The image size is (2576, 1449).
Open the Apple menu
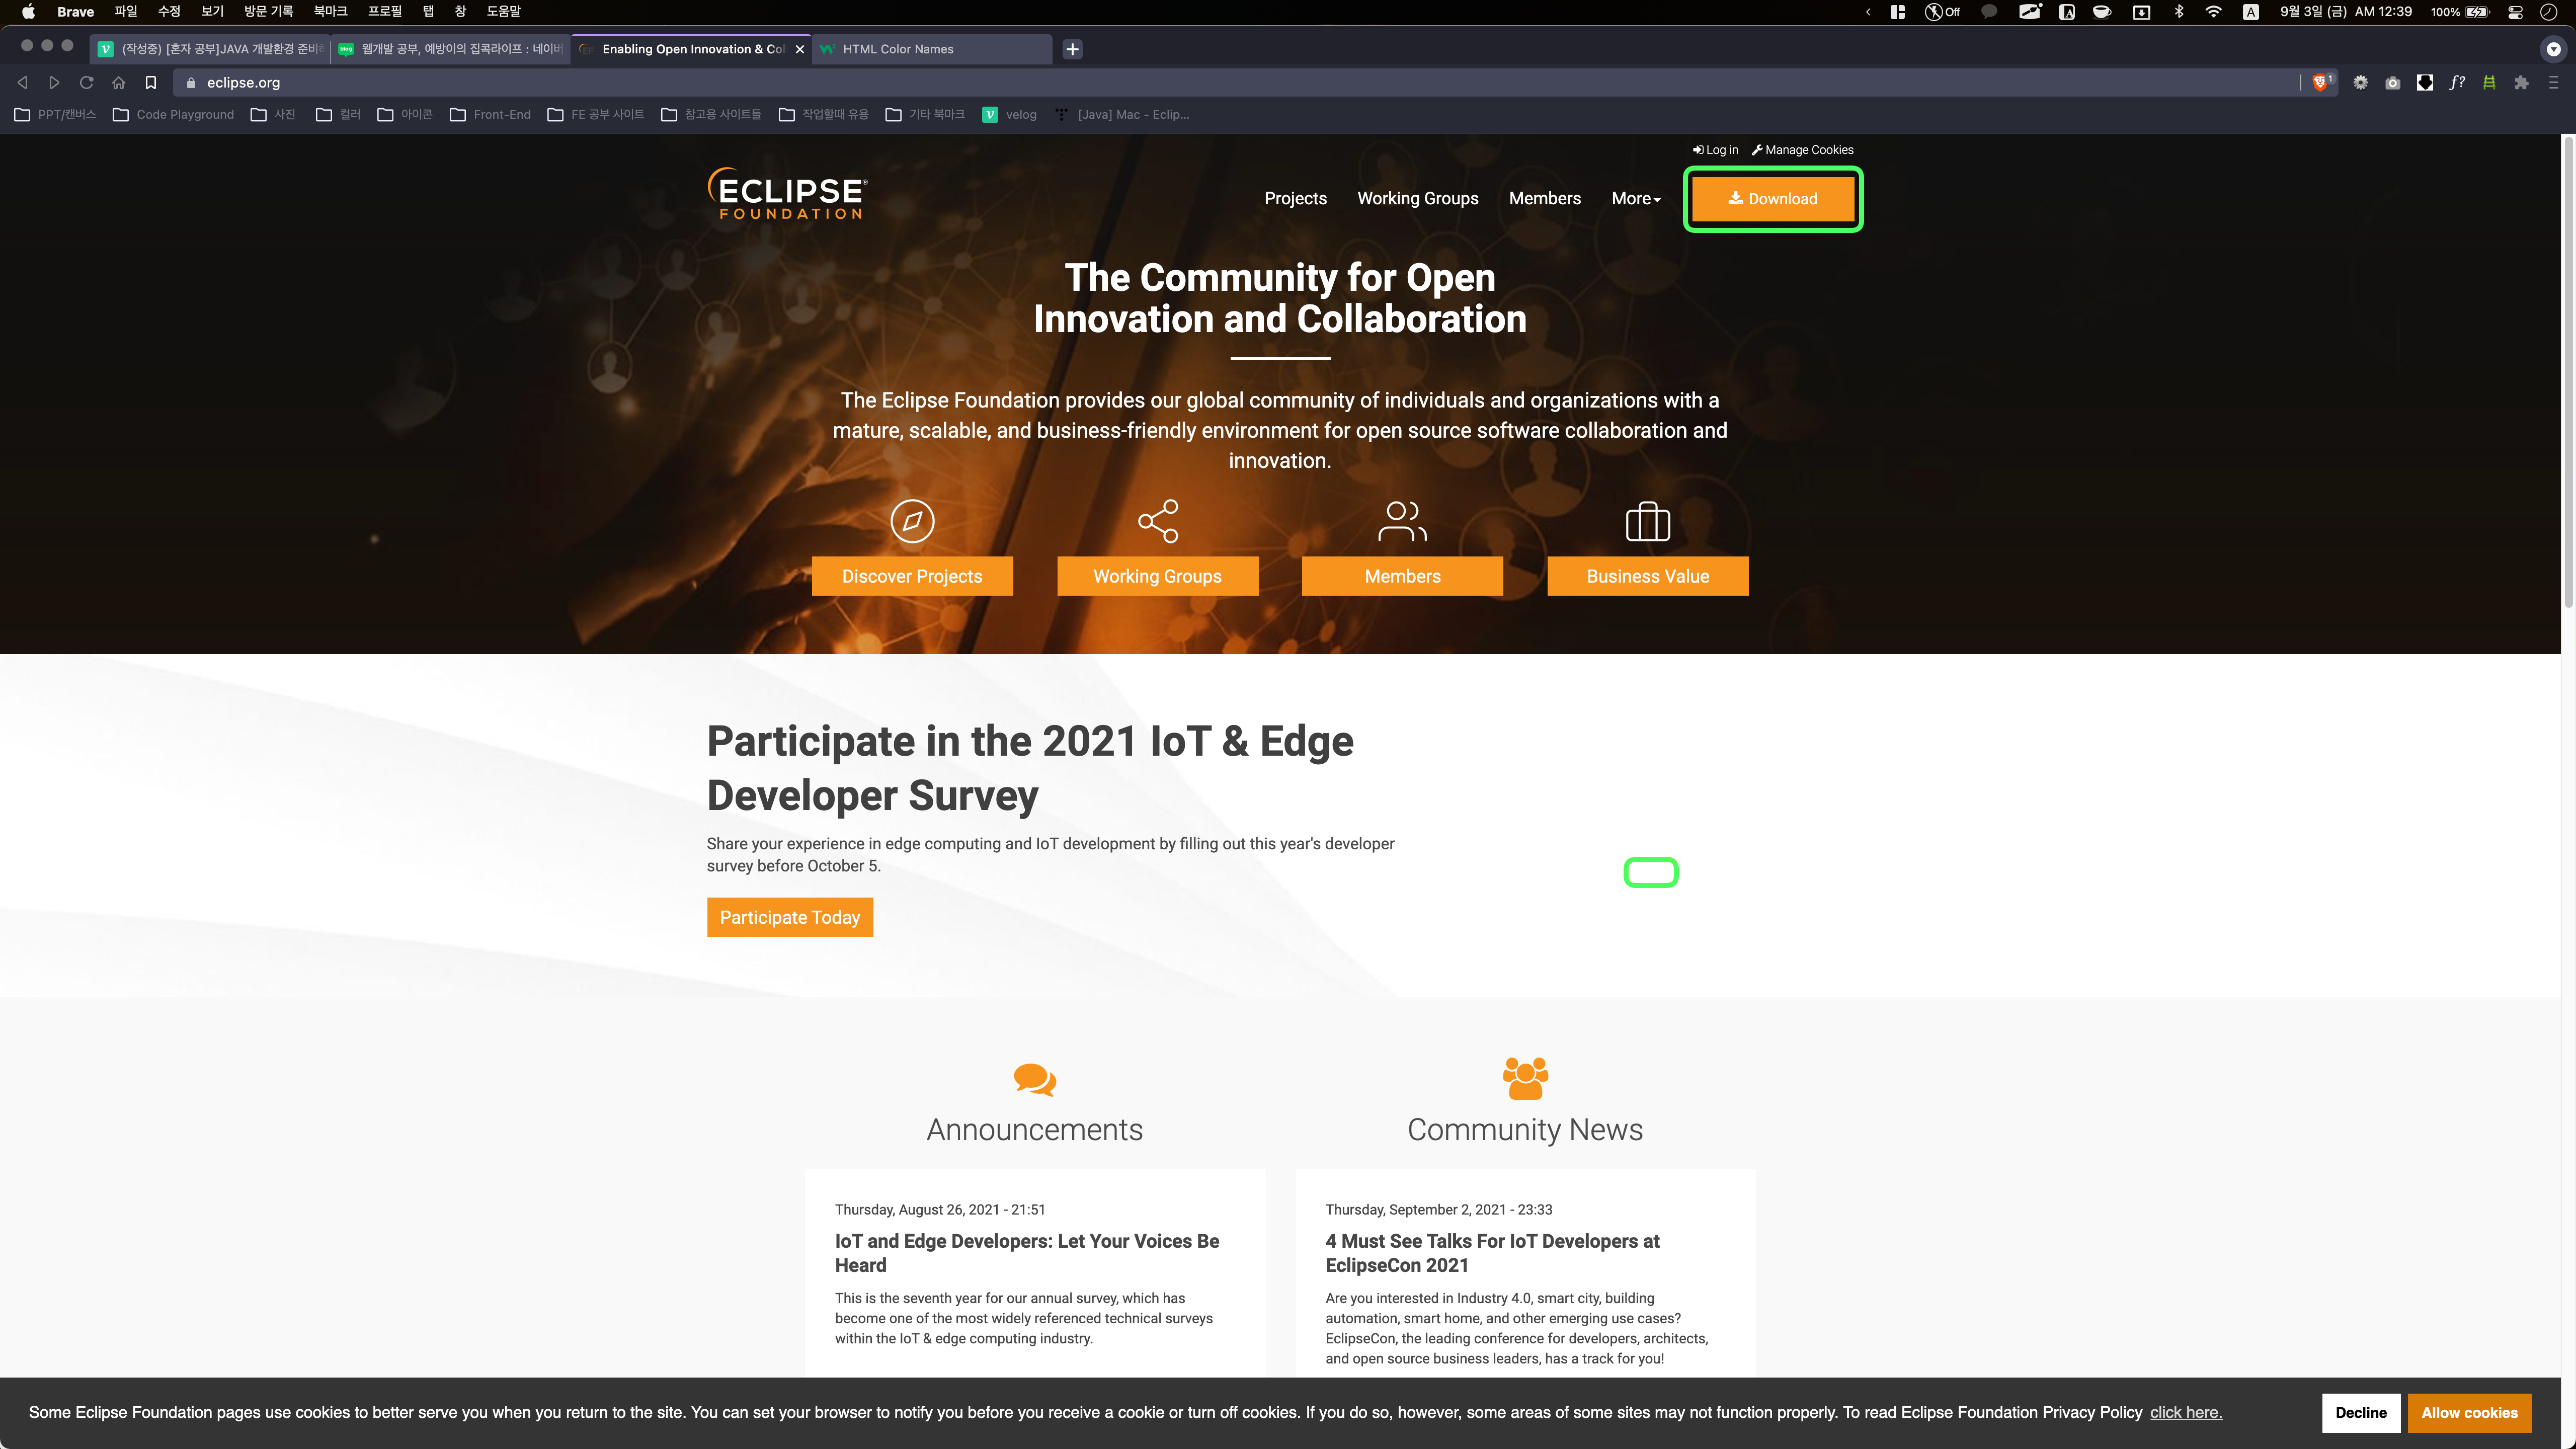(28, 12)
